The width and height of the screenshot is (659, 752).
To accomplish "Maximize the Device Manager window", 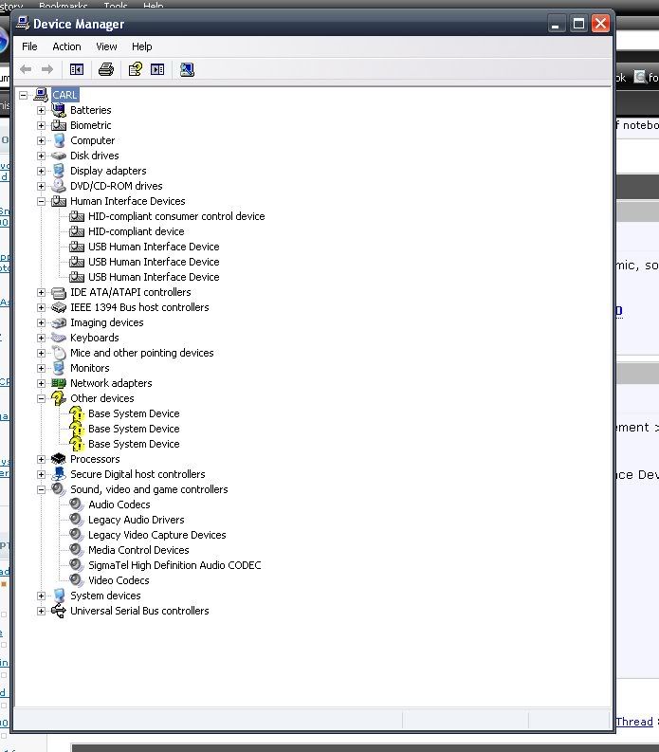I will pyautogui.click(x=578, y=24).
